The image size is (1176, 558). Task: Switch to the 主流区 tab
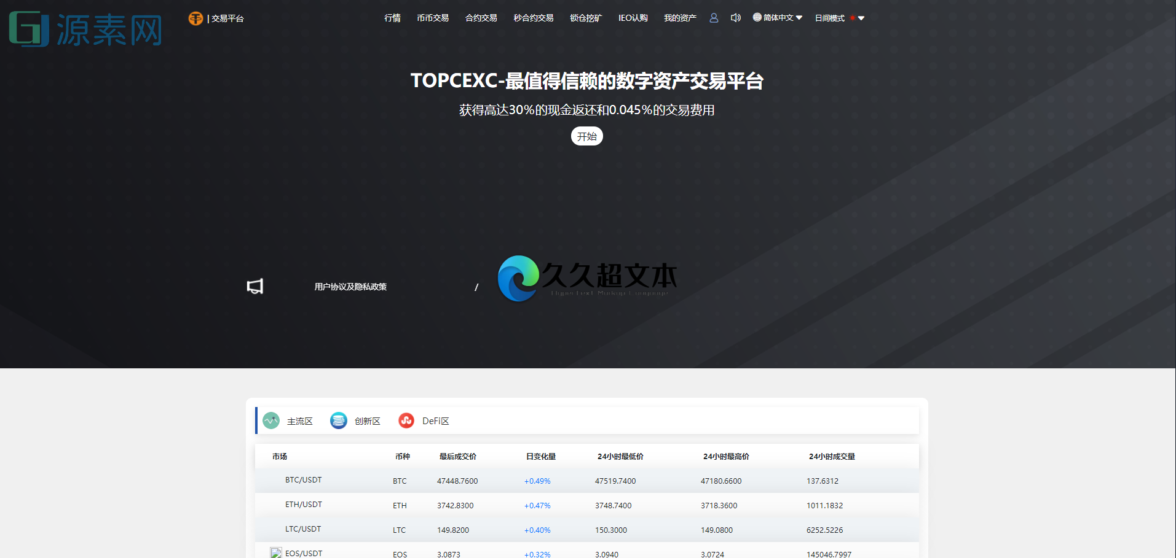point(300,420)
